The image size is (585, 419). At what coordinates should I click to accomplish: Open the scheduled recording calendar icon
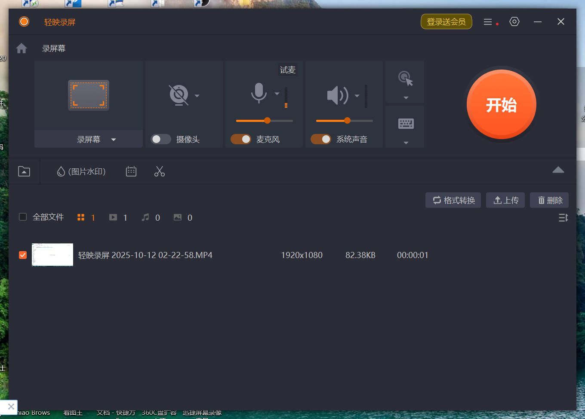(131, 172)
